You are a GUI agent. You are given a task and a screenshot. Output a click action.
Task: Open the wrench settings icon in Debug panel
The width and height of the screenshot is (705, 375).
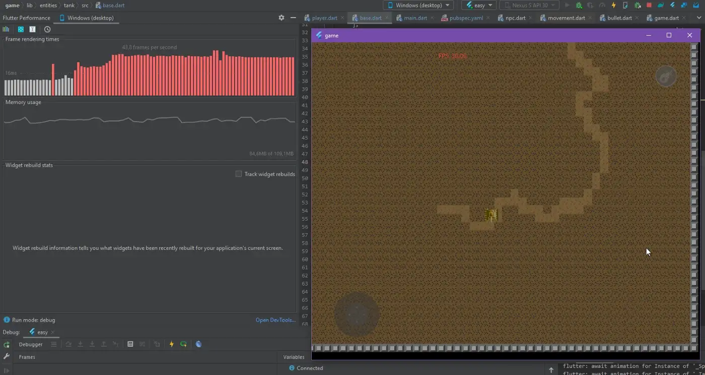pyautogui.click(x=7, y=356)
